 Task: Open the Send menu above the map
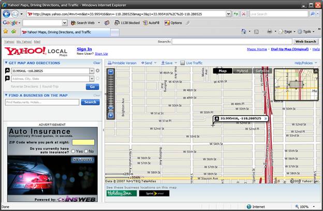[149, 63]
